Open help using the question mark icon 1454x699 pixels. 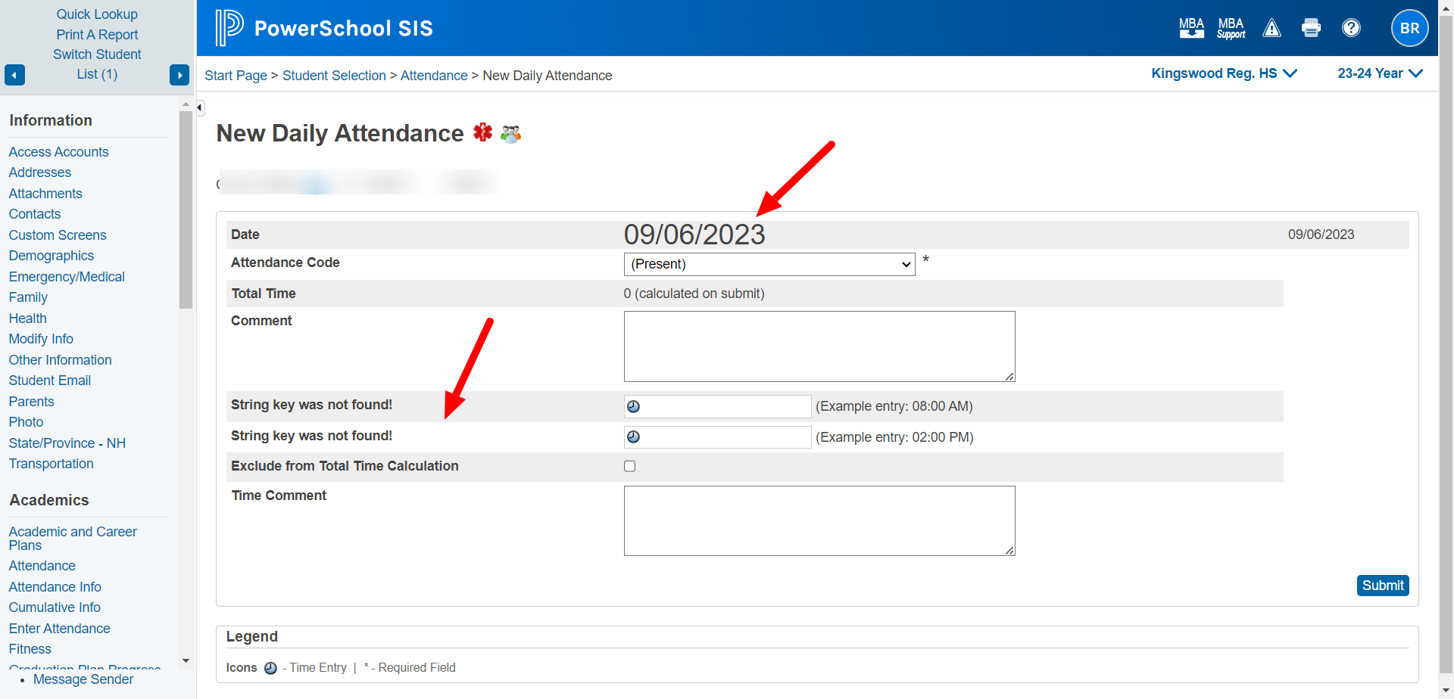click(x=1351, y=28)
